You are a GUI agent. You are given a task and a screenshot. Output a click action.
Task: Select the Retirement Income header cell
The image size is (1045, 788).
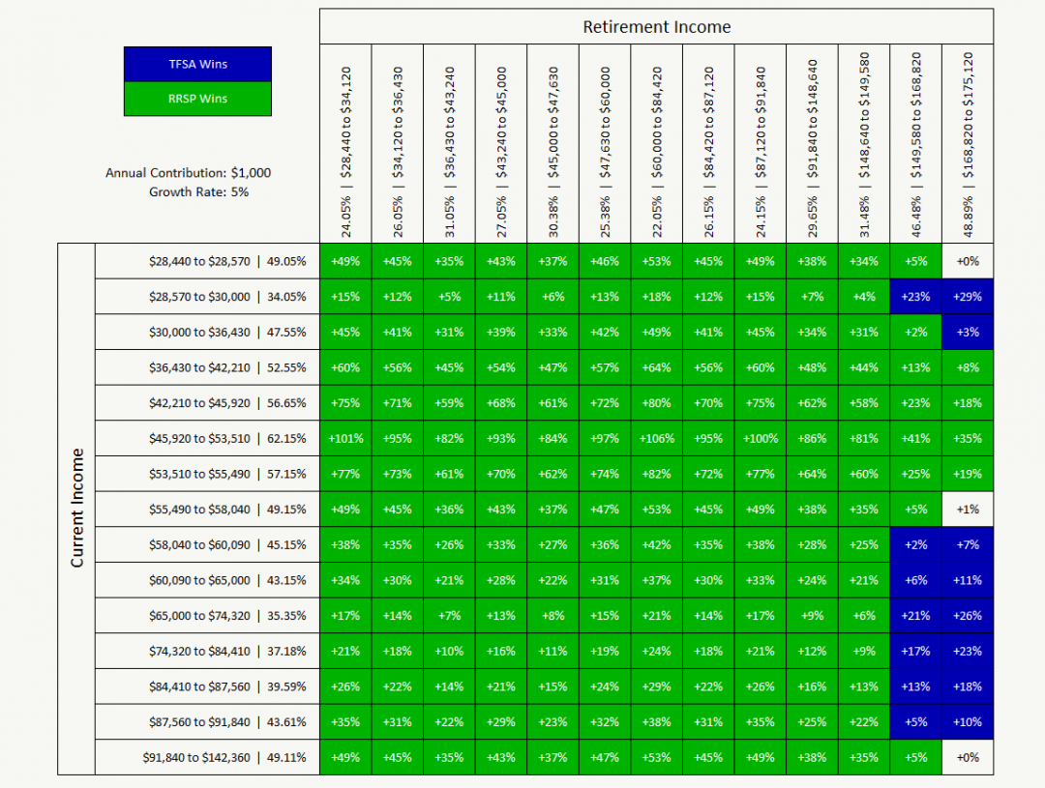(656, 27)
